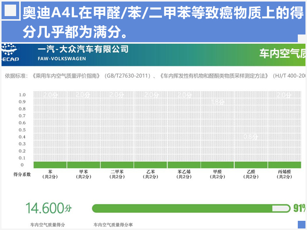307x230 pixels.
Task: Click the 甲苯 (共2分) category label
Action: (x=84, y=174)
